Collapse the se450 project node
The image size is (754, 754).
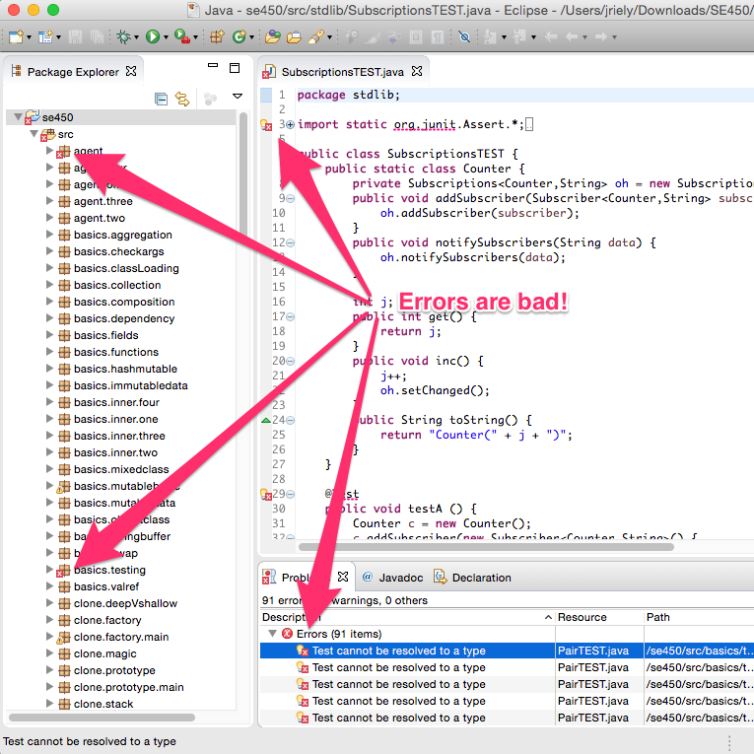coord(18,117)
